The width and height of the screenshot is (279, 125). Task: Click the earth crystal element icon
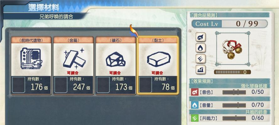tap(201, 69)
